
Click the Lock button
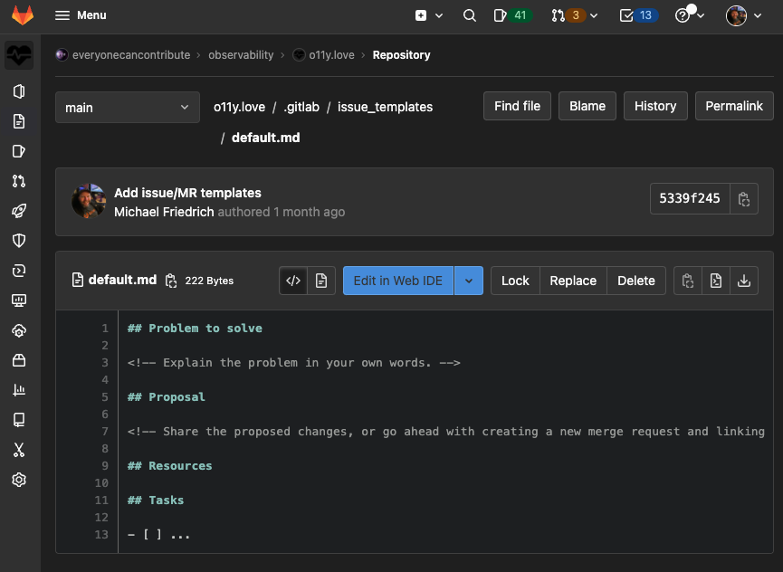point(515,281)
